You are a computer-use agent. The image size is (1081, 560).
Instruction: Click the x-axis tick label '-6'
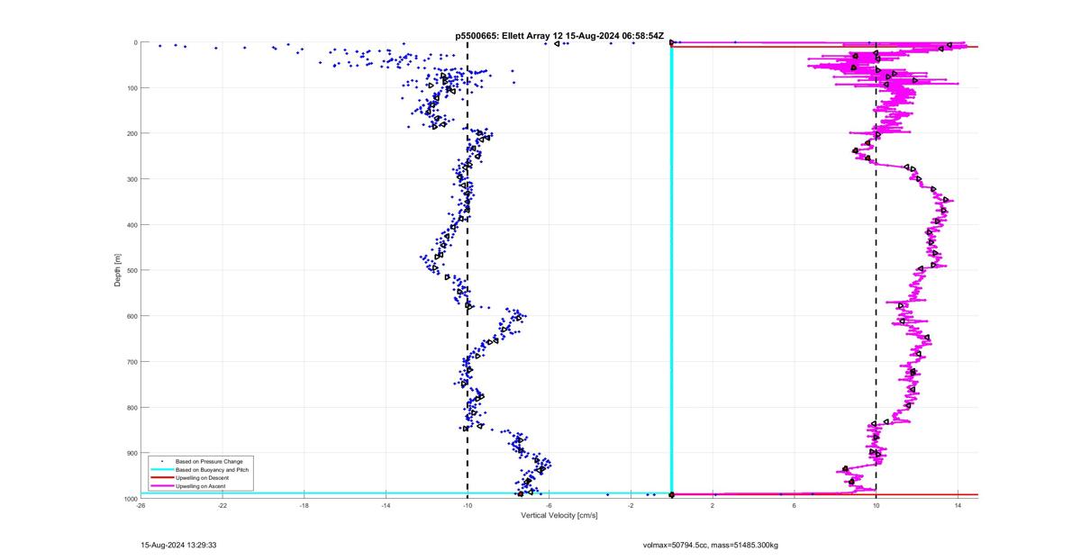[550, 506]
